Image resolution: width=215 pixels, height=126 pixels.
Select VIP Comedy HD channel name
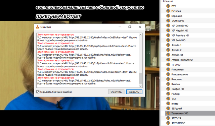[x=180, y=26]
